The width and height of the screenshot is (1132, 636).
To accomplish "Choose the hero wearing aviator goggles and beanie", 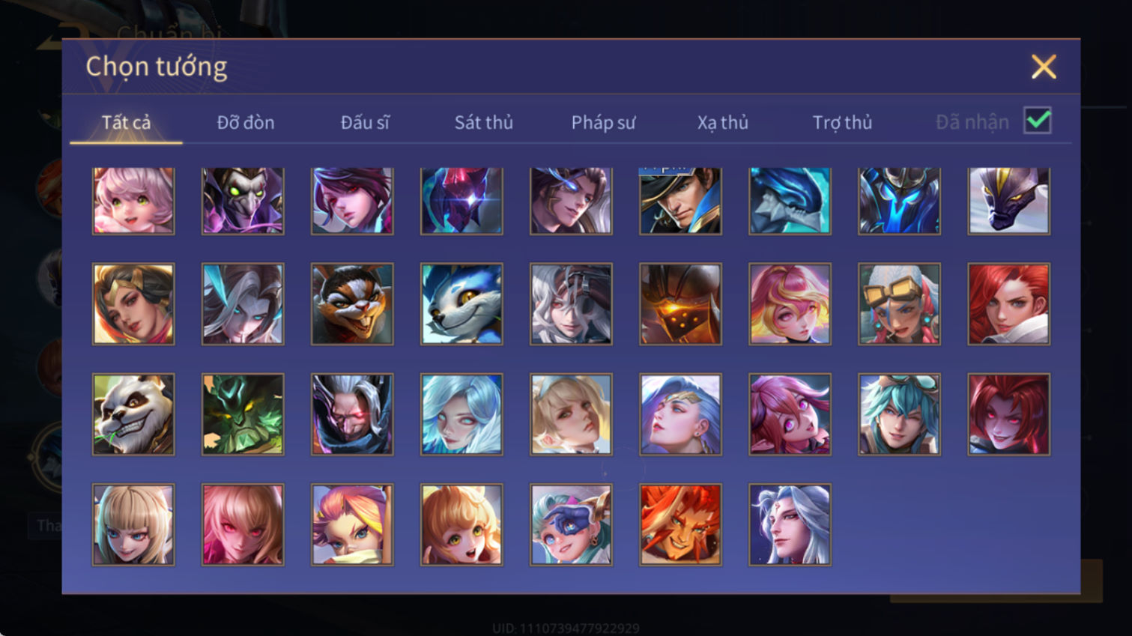I will tap(899, 304).
